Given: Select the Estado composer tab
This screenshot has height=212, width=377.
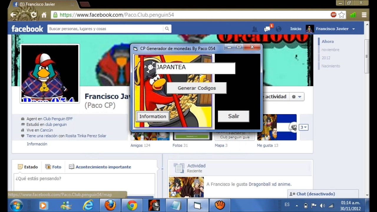Looking at the screenshot, I should click(x=28, y=167).
